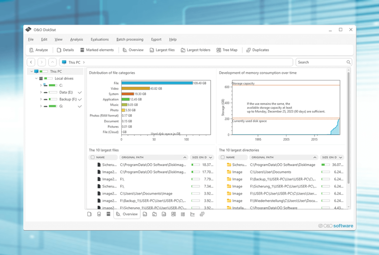
Task: Open the Details view from the toolbar
Action: pyautogui.click(x=65, y=50)
